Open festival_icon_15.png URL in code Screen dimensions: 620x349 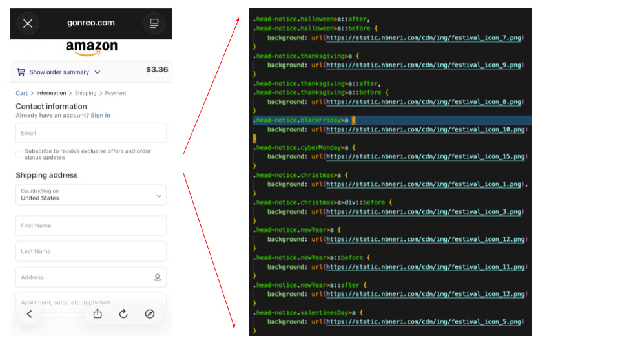(426, 156)
